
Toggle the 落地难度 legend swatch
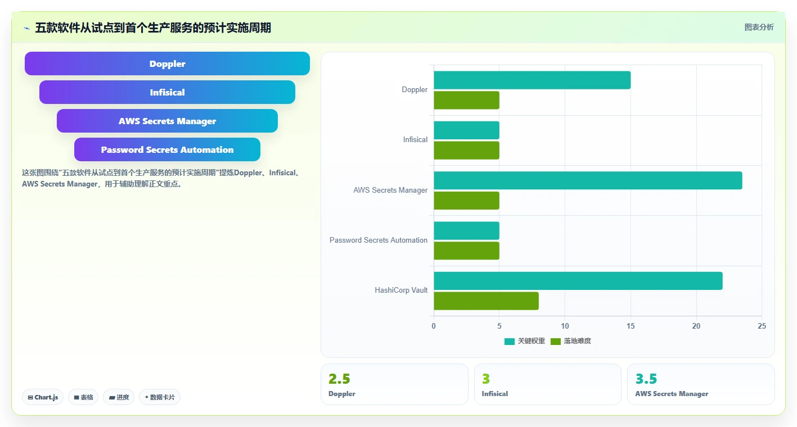click(556, 341)
